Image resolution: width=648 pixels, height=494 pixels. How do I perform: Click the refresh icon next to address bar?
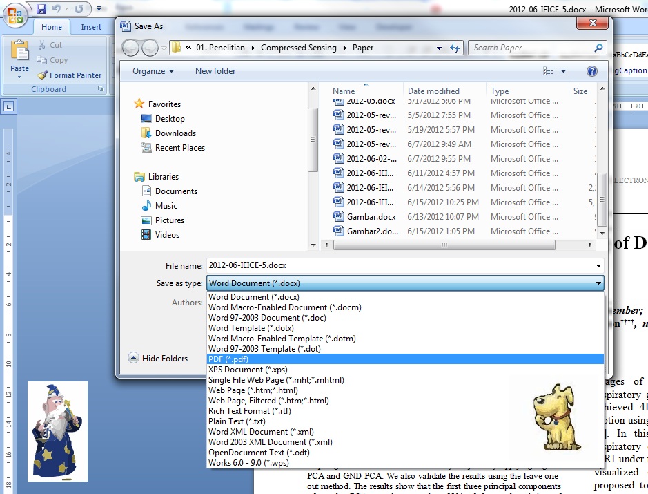[455, 48]
